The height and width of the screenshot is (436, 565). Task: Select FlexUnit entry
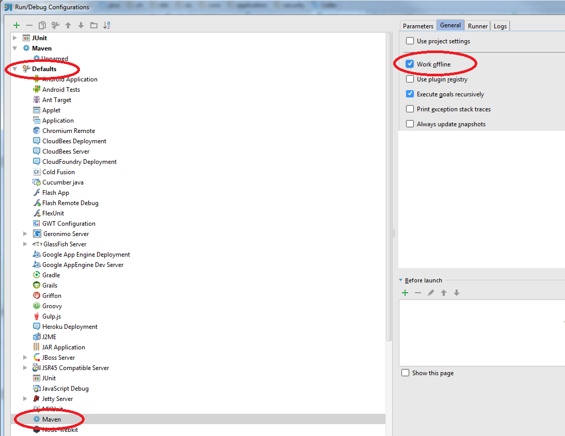(53, 213)
